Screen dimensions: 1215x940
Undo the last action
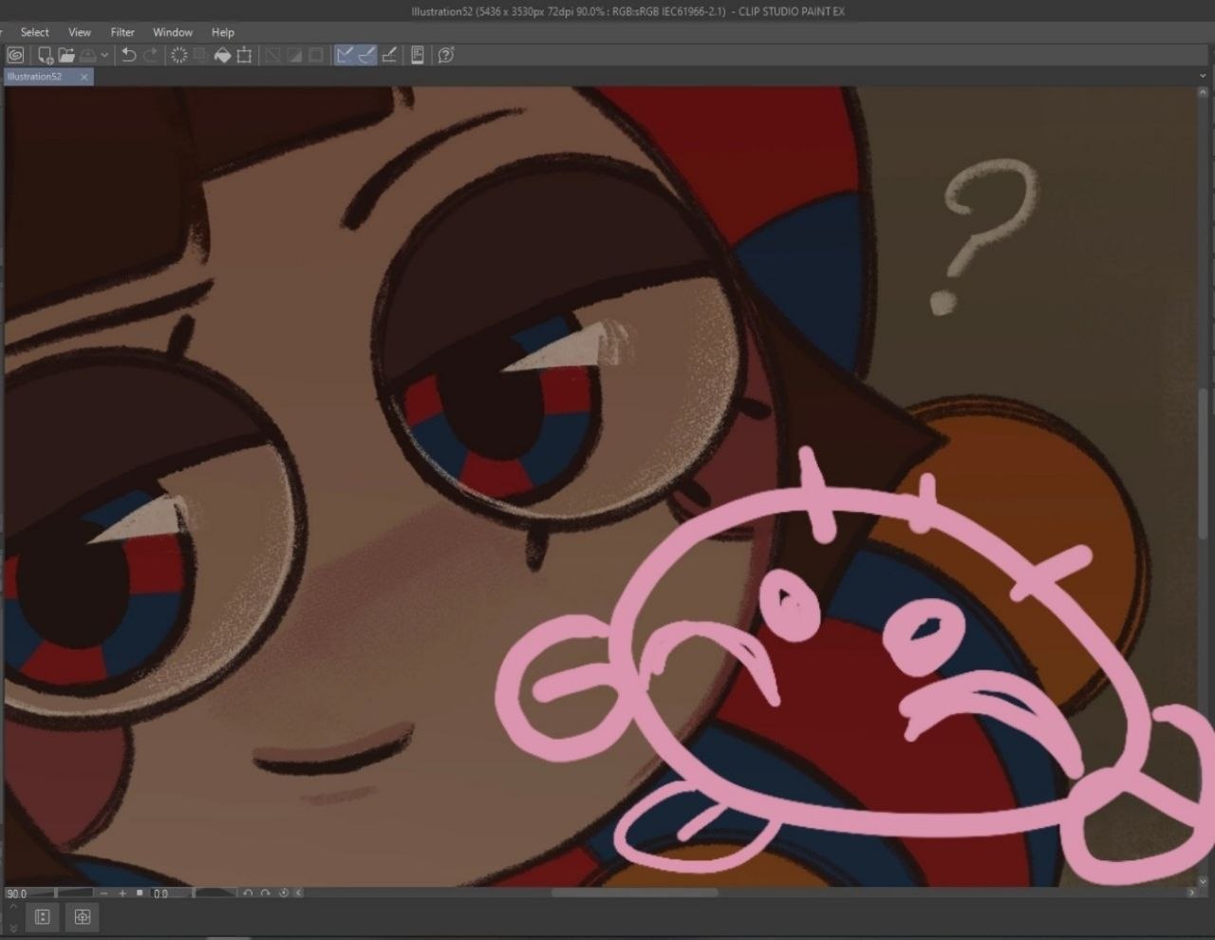pyautogui.click(x=129, y=55)
